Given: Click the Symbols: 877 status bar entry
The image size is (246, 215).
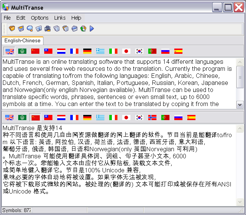Looking at the screenshot, I should 16,210.
